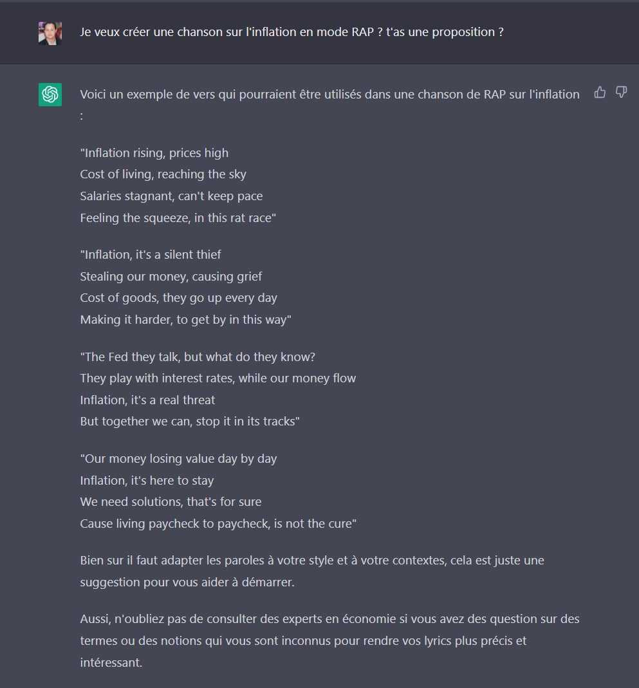Click the line "Cause living paycheck to paycheck"

point(218,523)
